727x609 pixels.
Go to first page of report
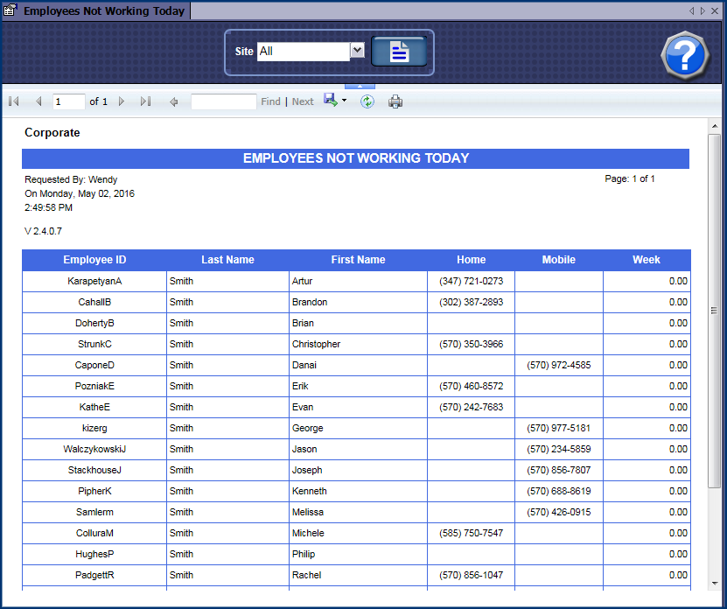pos(14,101)
